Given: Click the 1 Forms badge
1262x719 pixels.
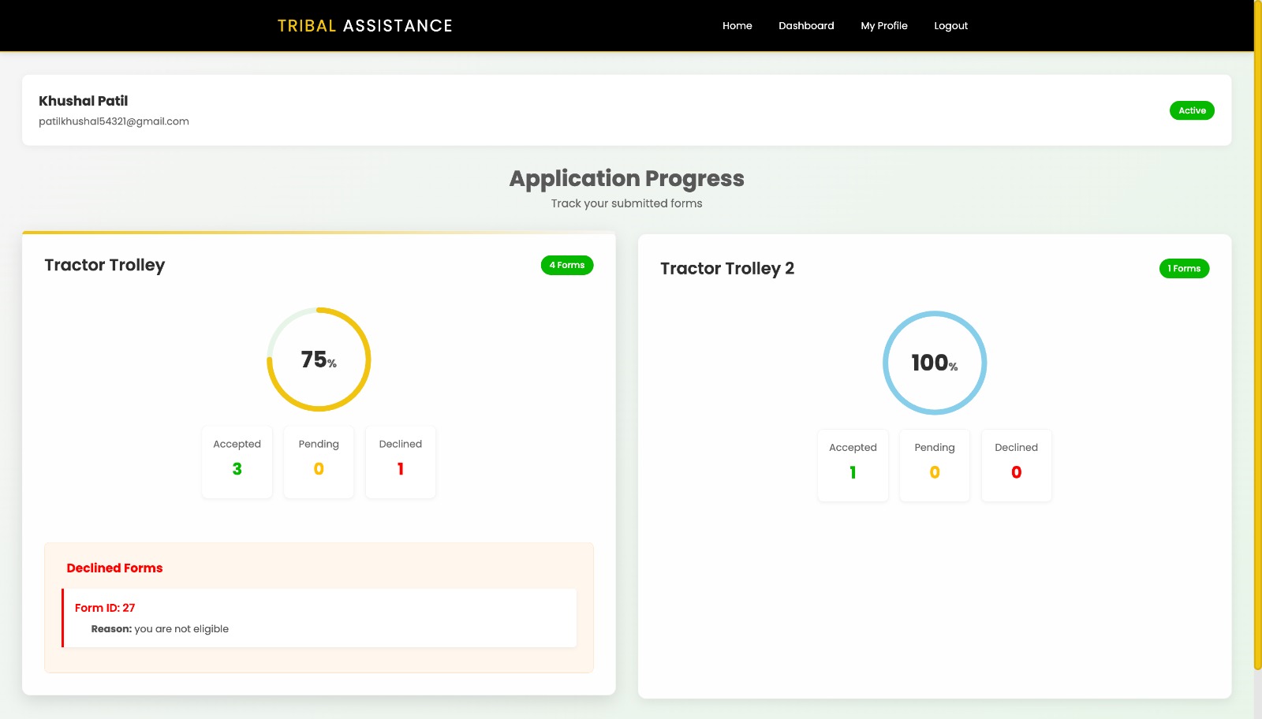Looking at the screenshot, I should tap(1183, 269).
